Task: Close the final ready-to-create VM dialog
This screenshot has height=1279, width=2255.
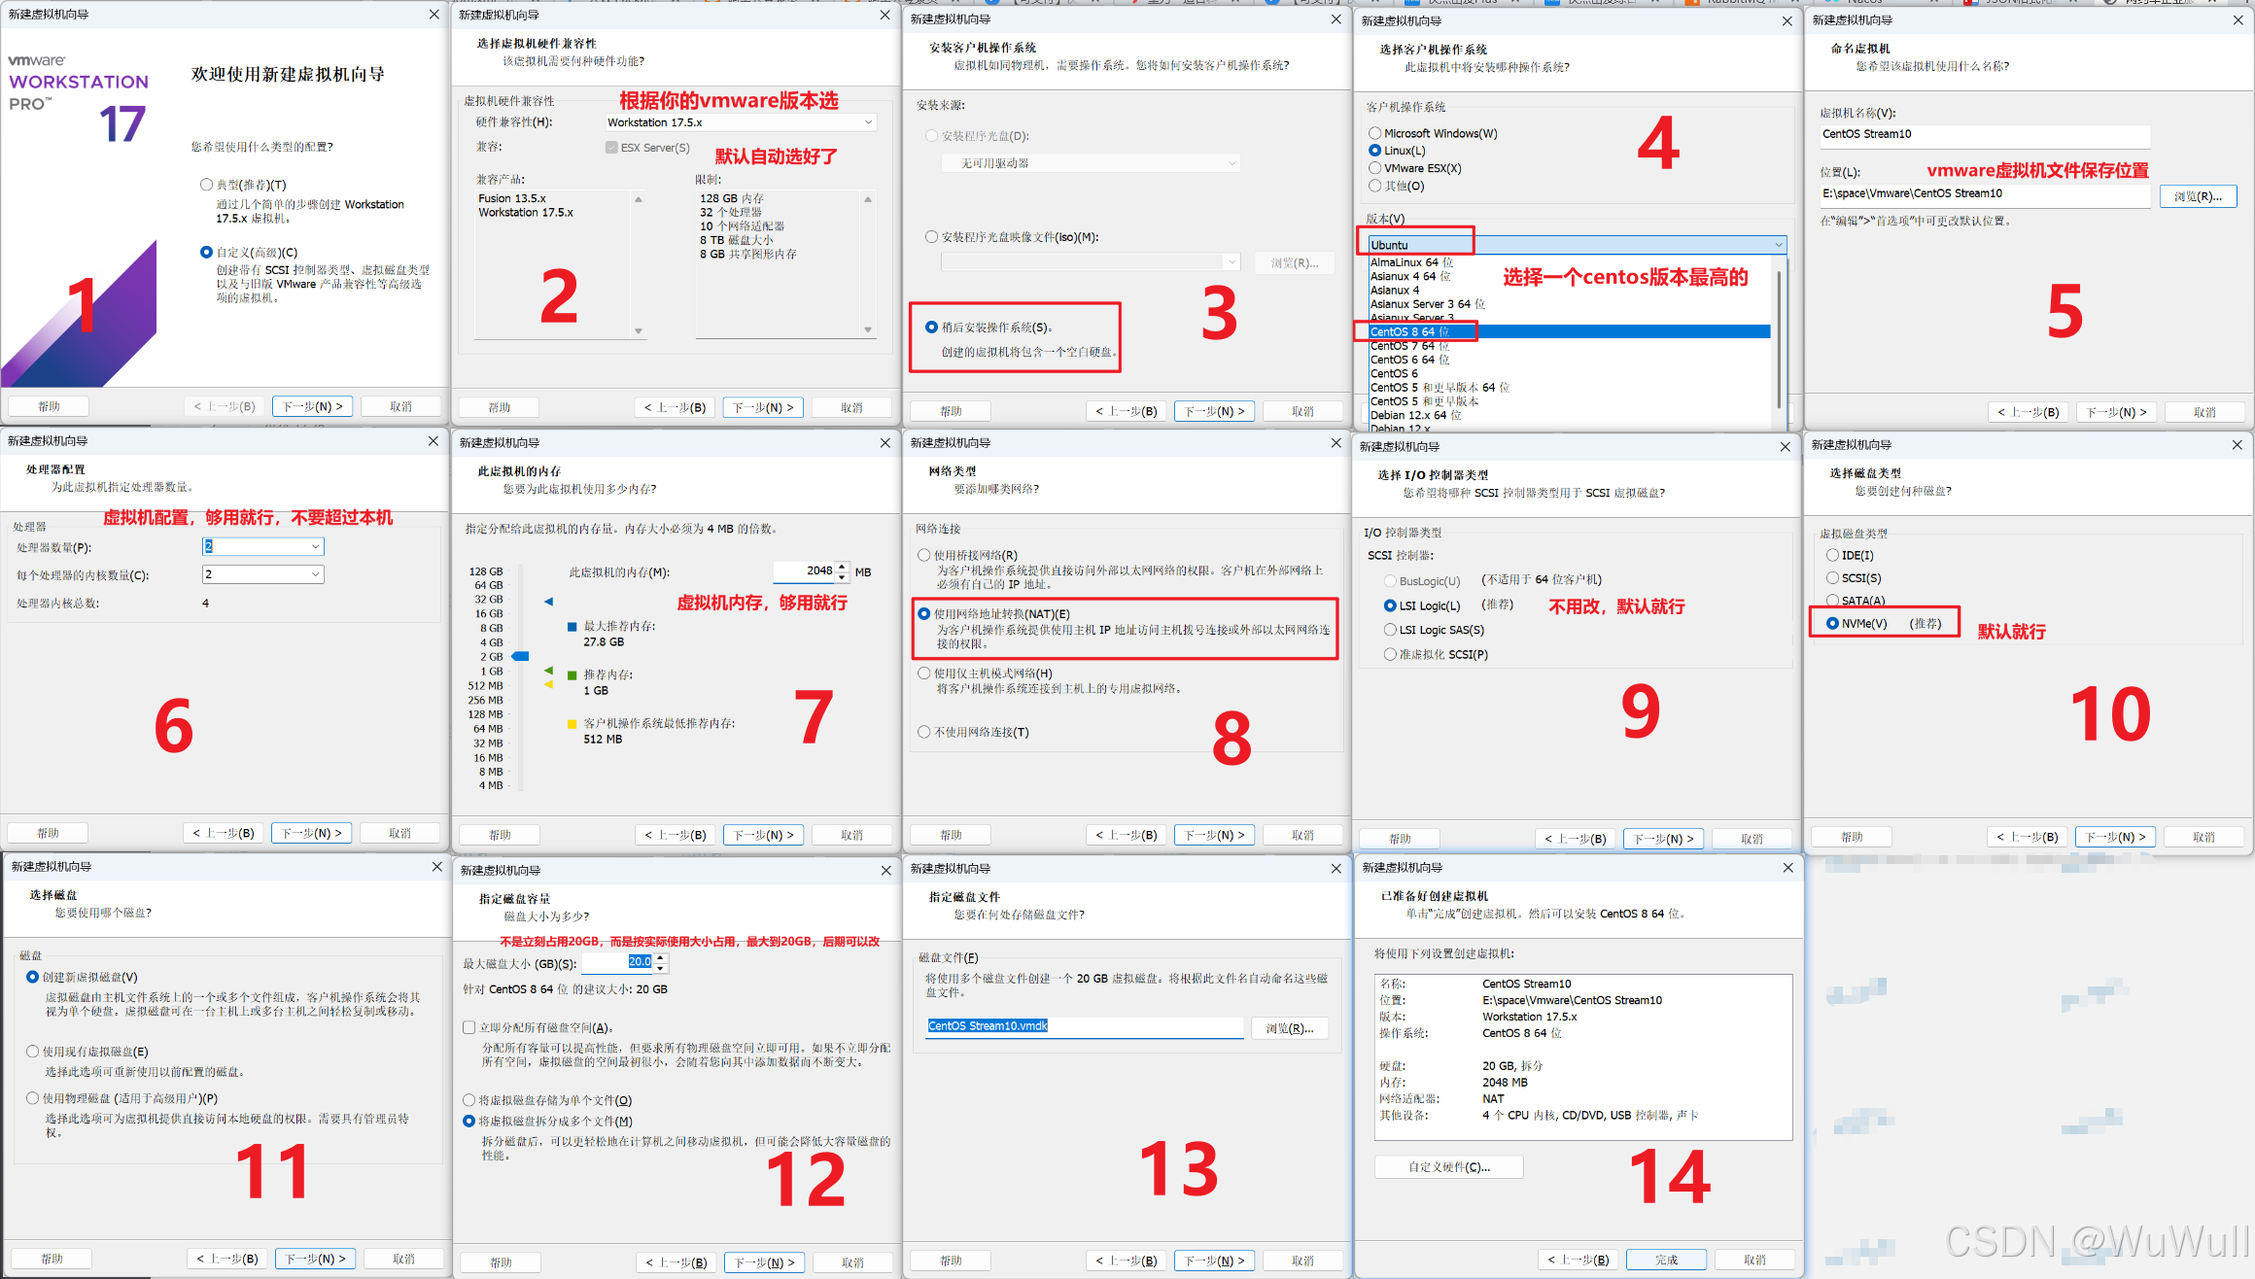Action: pos(1787,868)
